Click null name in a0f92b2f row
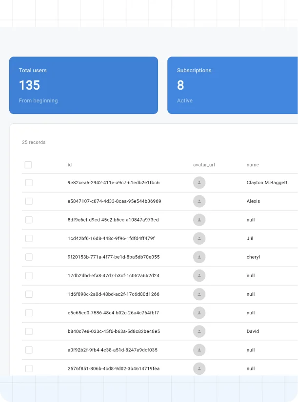 251,350
